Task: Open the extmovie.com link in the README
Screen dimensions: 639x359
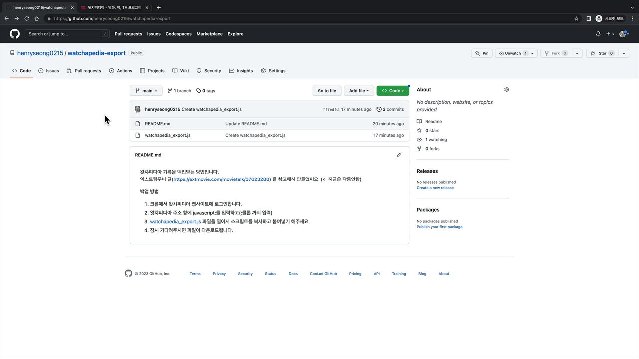Action: [222, 179]
